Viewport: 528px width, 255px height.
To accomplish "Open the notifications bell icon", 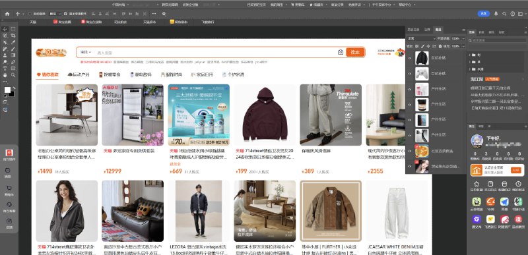I will point(496,14).
